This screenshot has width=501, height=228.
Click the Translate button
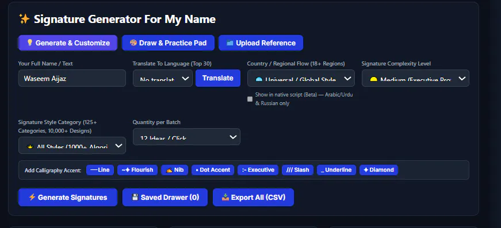click(218, 78)
